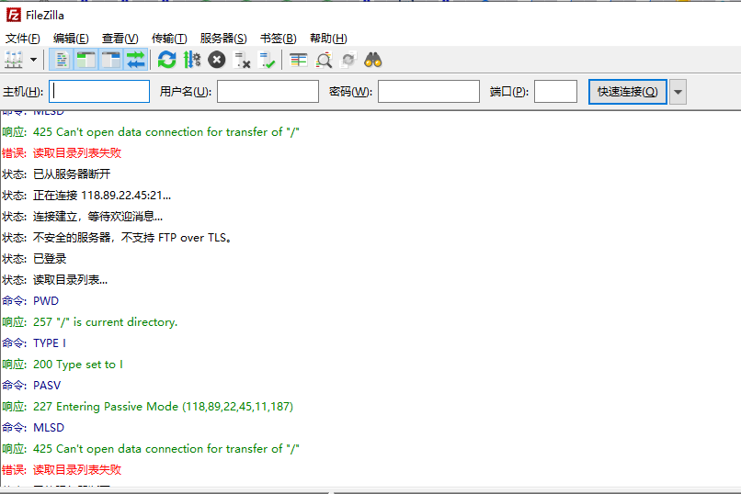
Task: Refresh file and folder lists
Action: click(166, 60)
